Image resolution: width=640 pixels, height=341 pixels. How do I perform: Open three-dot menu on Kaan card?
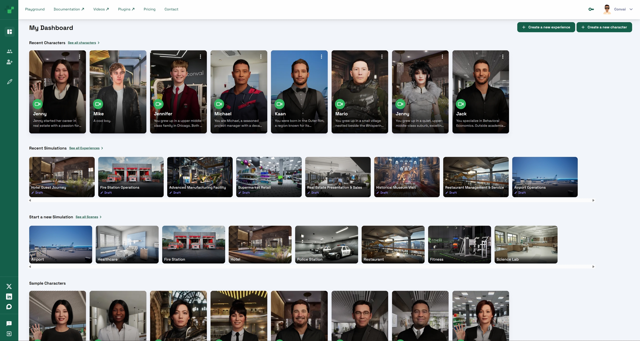[321, 57]
